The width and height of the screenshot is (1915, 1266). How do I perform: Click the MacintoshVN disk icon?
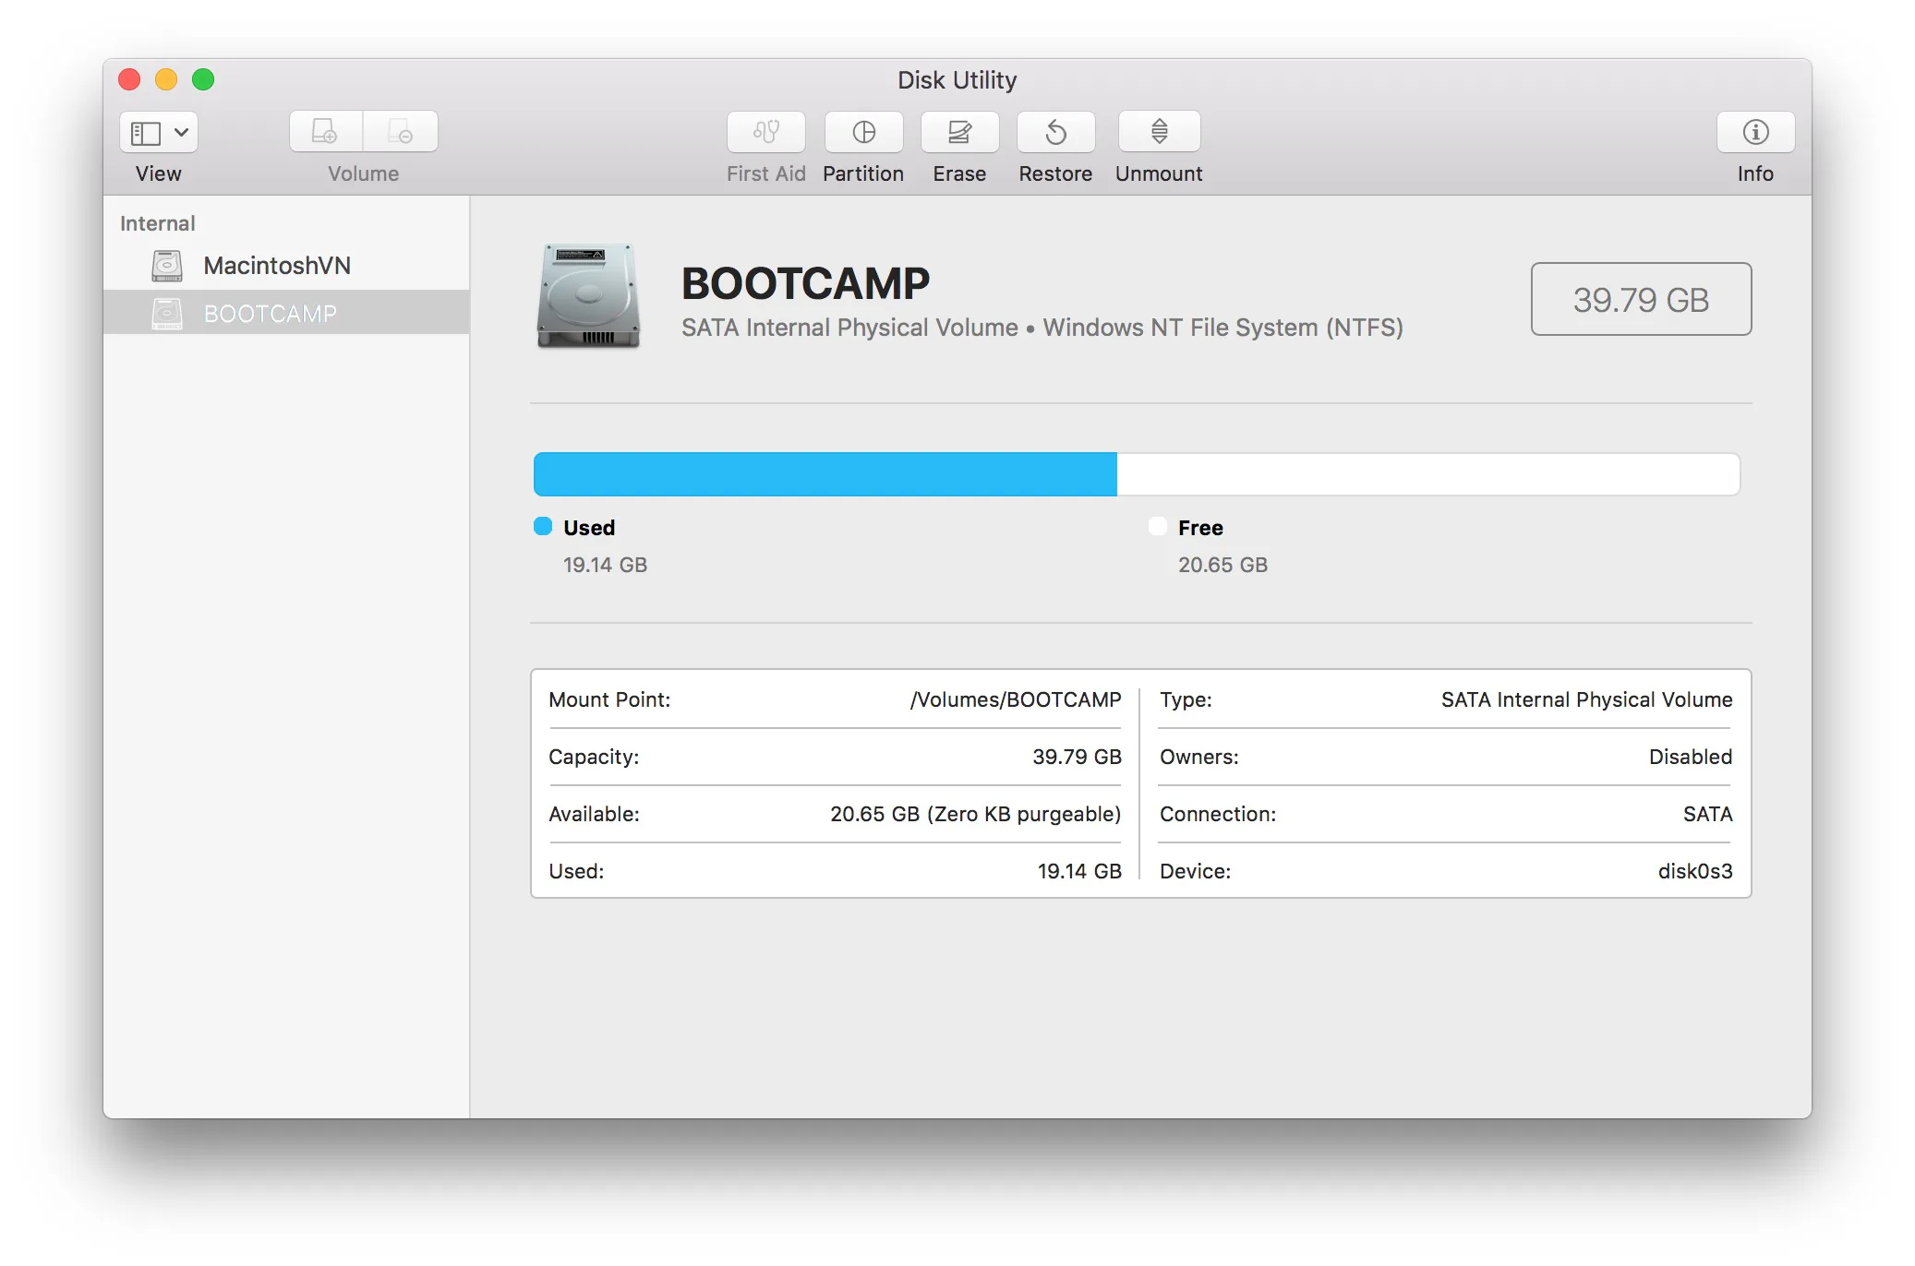(x=167, y=266)
